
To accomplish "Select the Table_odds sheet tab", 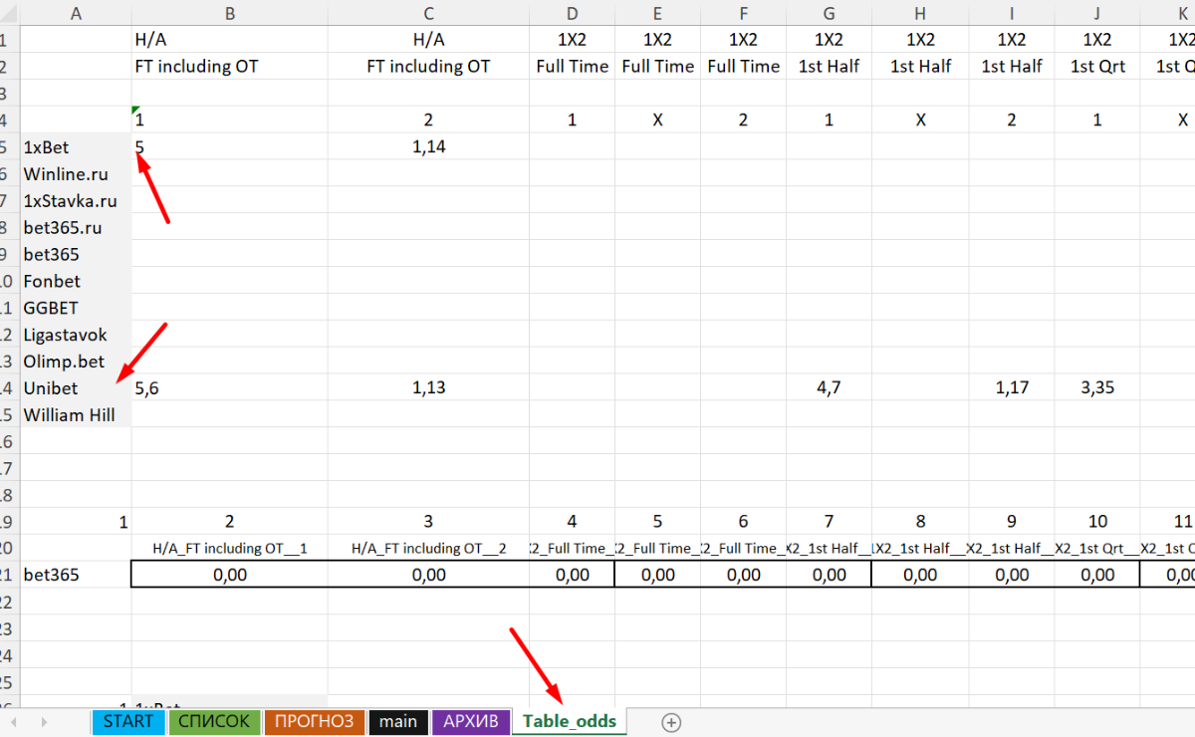I will point(570,722).
